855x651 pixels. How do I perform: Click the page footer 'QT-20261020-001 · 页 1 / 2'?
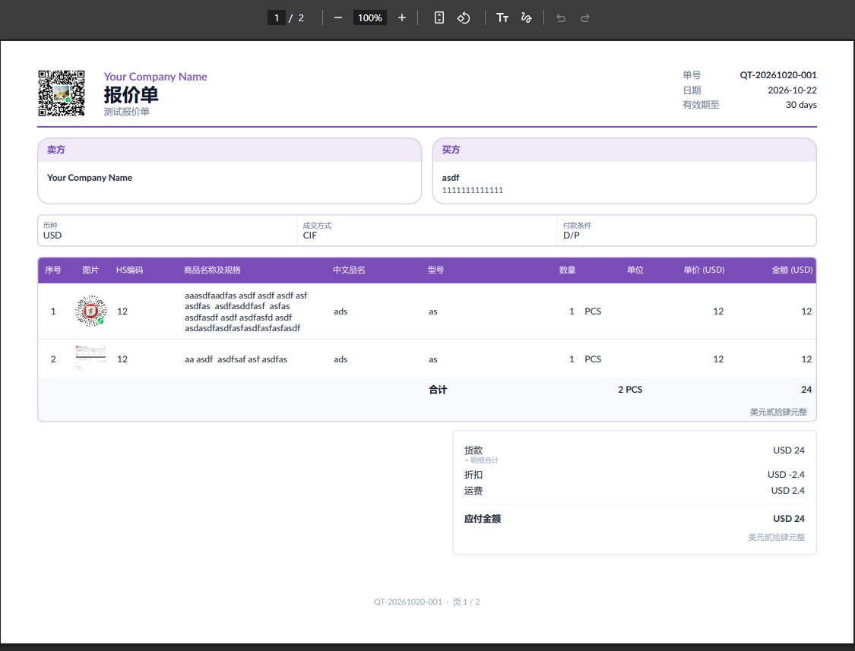coord(427,602)
